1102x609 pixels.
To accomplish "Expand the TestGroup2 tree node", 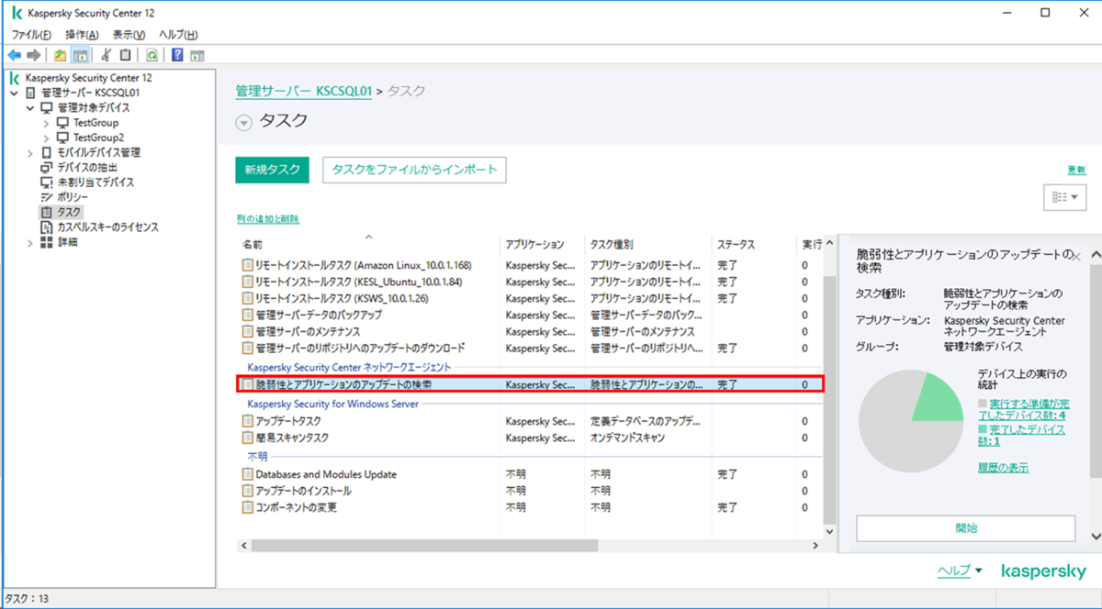I will pyautogui.click(x=47, y=138).
